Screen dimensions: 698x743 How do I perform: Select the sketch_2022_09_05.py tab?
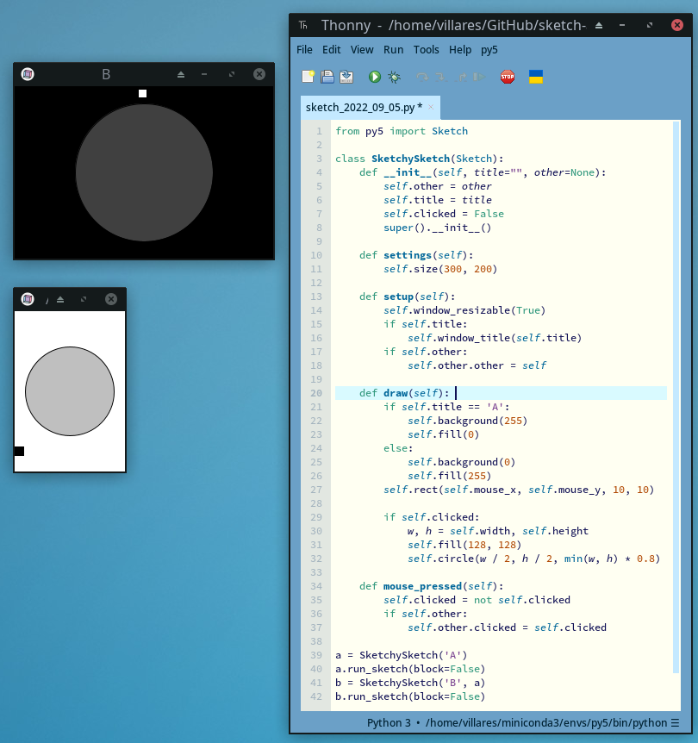[x=364, y=108]
